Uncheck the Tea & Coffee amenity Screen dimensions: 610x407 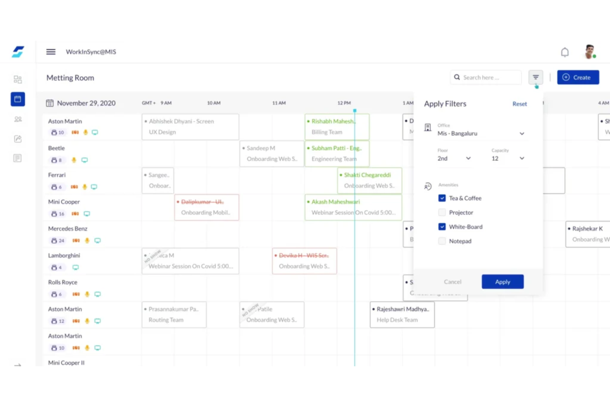[442, 198]
